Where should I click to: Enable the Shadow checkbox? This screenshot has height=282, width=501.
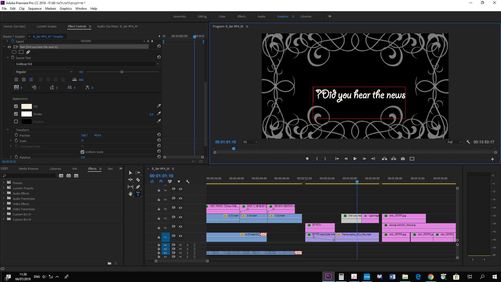16,121
